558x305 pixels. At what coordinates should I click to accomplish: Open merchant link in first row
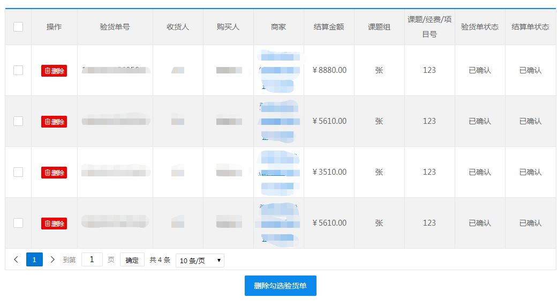coord(278,70)
